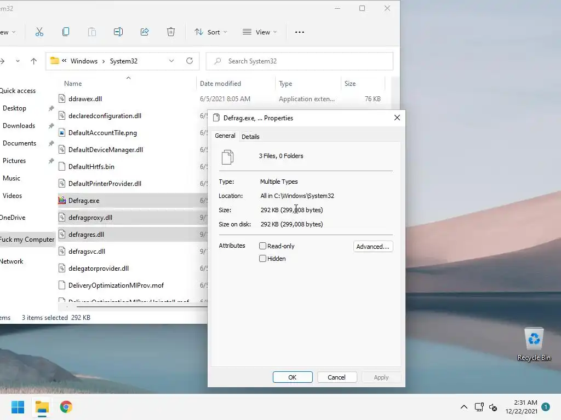The image size is (561, 420).
Task: Open the Start menu Windows logo
Action: coord(18,407)
